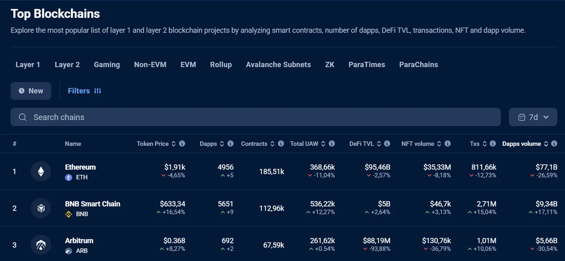The height and width of the screenshot is (261, 565).
Task: Select the Avalanche Subnets tab
Action: tap(278, 64)
